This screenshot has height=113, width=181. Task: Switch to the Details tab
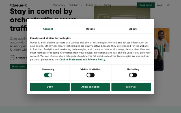(x=90, y=29)
